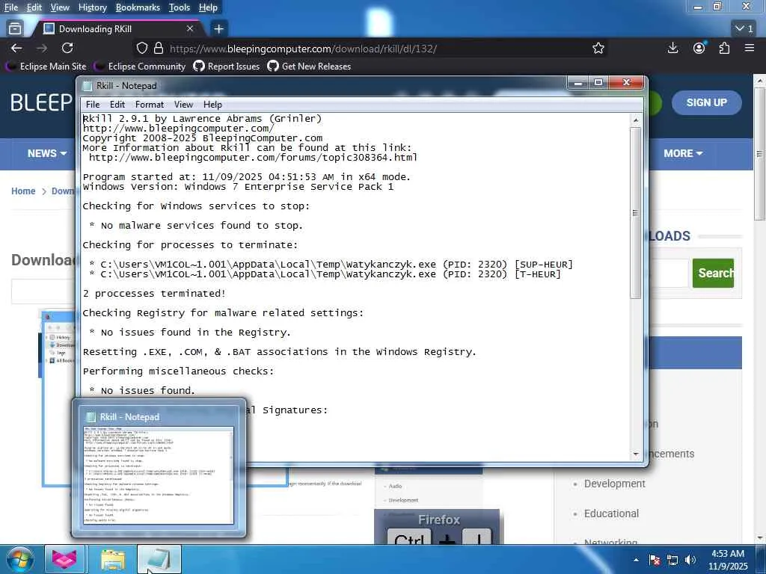The image size is (766, 574).
Task: Follow the Home breadcrumb link
Action: point(23,191)
